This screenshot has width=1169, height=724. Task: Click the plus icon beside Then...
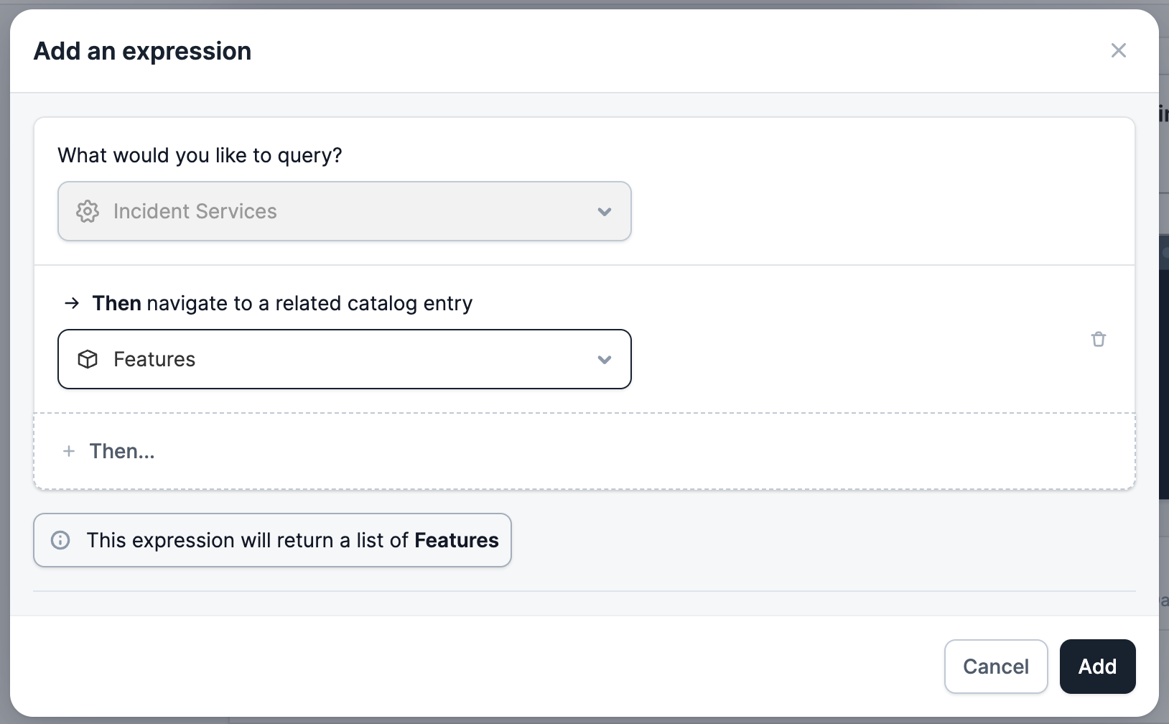tap(69, 451)
